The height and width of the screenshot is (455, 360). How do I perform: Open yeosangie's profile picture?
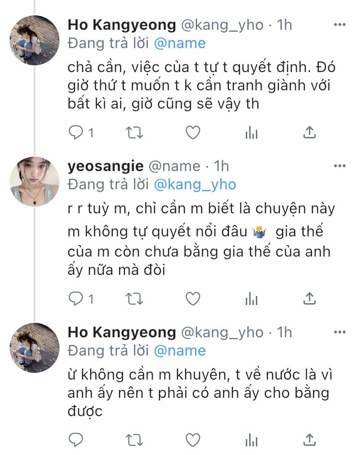click(35, 182)
